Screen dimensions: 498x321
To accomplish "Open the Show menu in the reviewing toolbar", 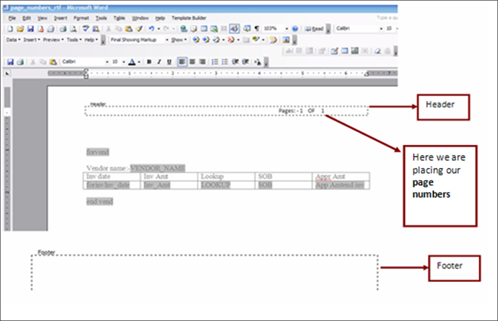I will [x=178, y=39].
